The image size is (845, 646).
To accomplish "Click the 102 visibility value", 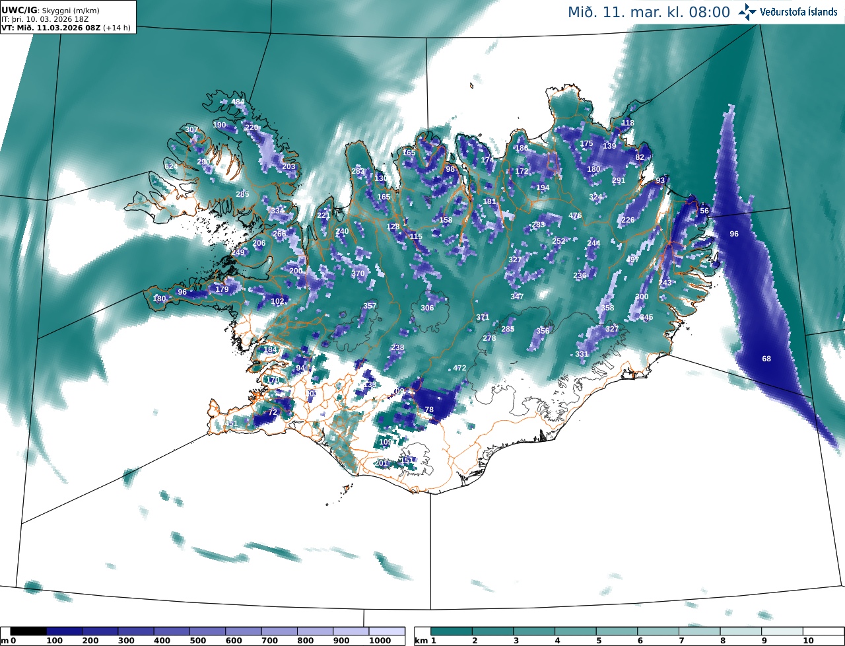I will [277, 301].
